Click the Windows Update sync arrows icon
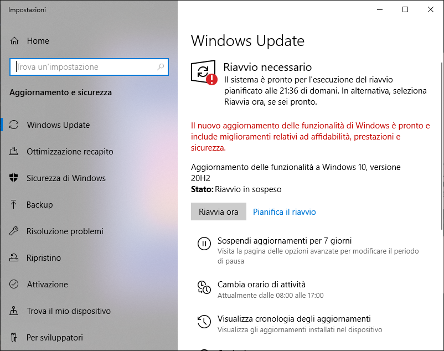This screenshot has width=444, height=351. pyautogui.click(x=14, y=125)
